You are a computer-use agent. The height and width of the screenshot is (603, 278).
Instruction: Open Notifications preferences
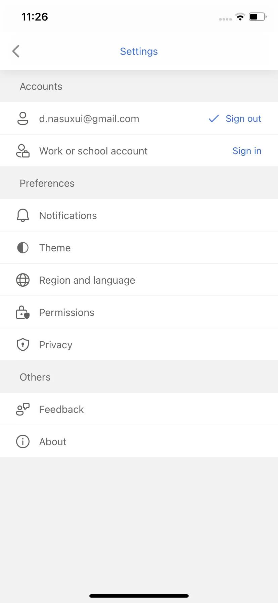[139, 215]
